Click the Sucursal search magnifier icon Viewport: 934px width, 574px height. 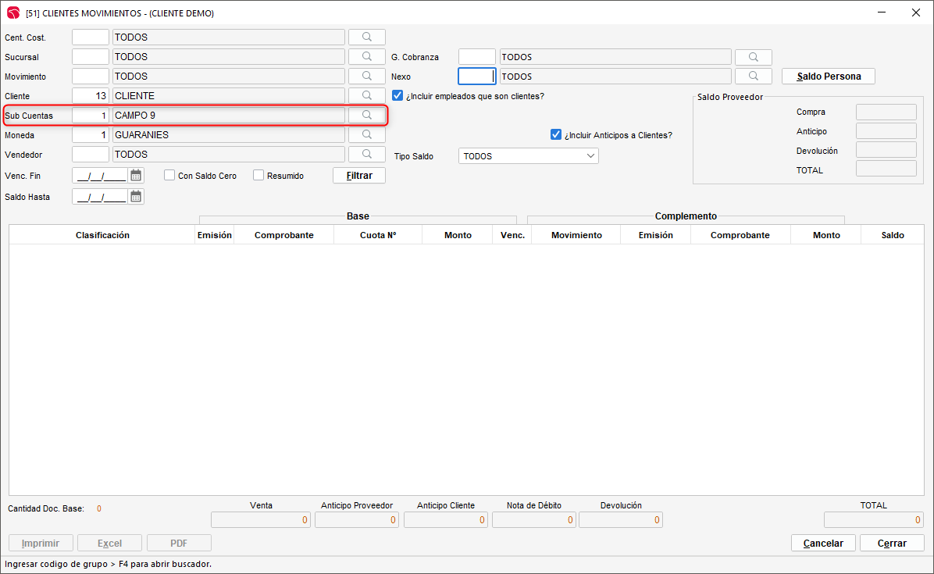[366, 56]
